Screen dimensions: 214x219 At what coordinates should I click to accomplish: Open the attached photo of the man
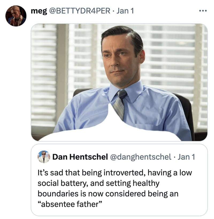[x=119, y=80]
